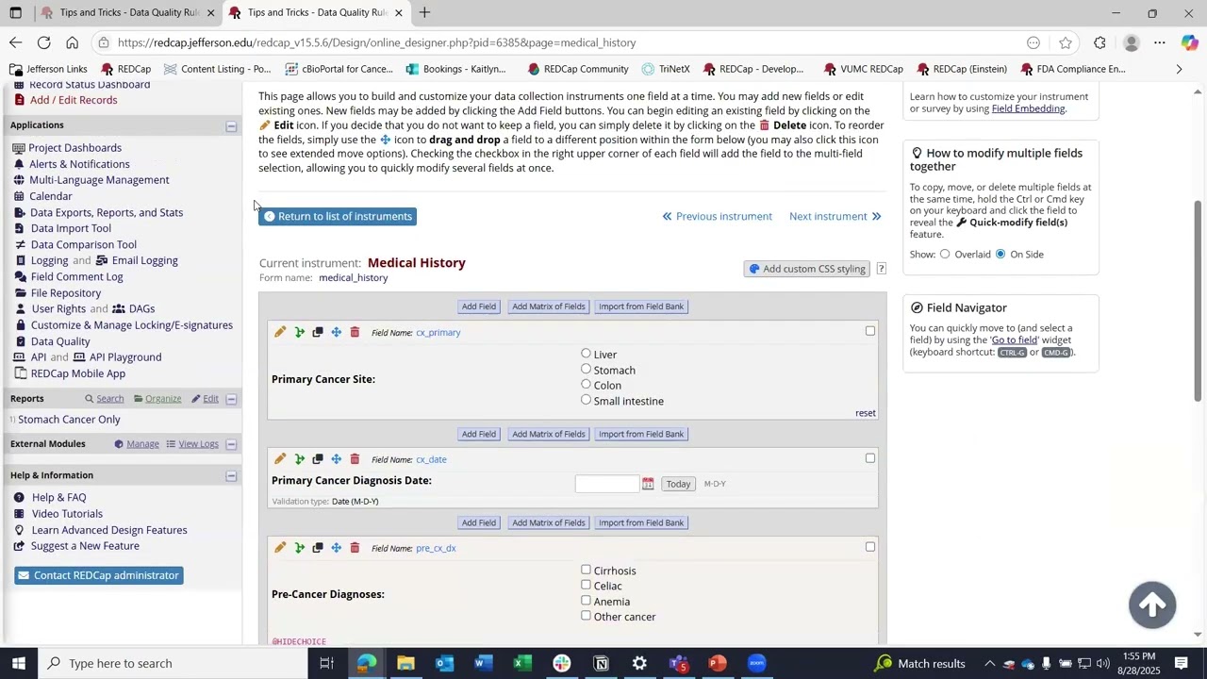Screen dimensions: 1207x679
Task: Delete the cx_primary field using trash icon
Action: [x=355, y=332]
